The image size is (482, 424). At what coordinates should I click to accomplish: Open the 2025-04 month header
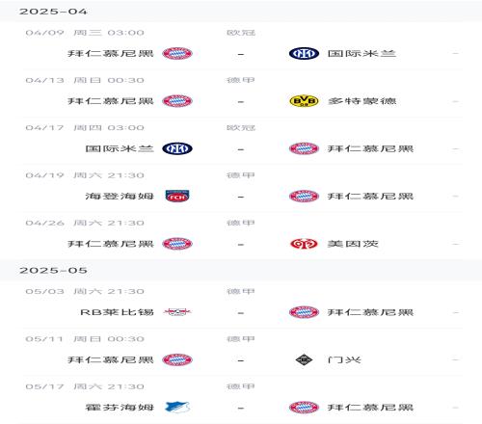point(241,12)
